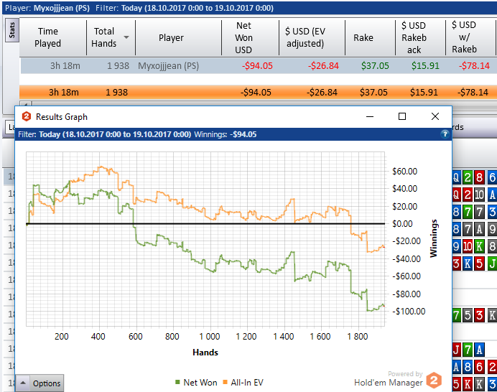Click the $60.00 axis value

(x=405, y=172)
